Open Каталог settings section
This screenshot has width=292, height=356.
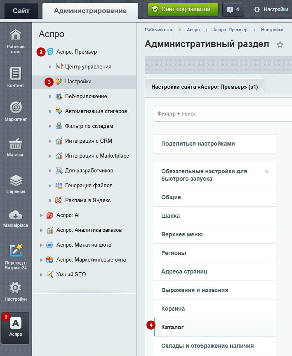215,327
